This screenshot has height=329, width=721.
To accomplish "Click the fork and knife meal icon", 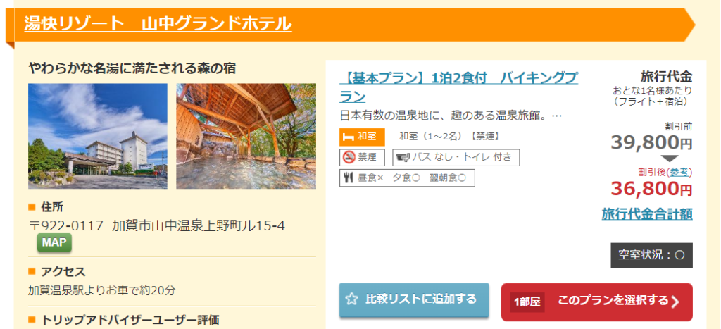I will [x=348, y=178].
